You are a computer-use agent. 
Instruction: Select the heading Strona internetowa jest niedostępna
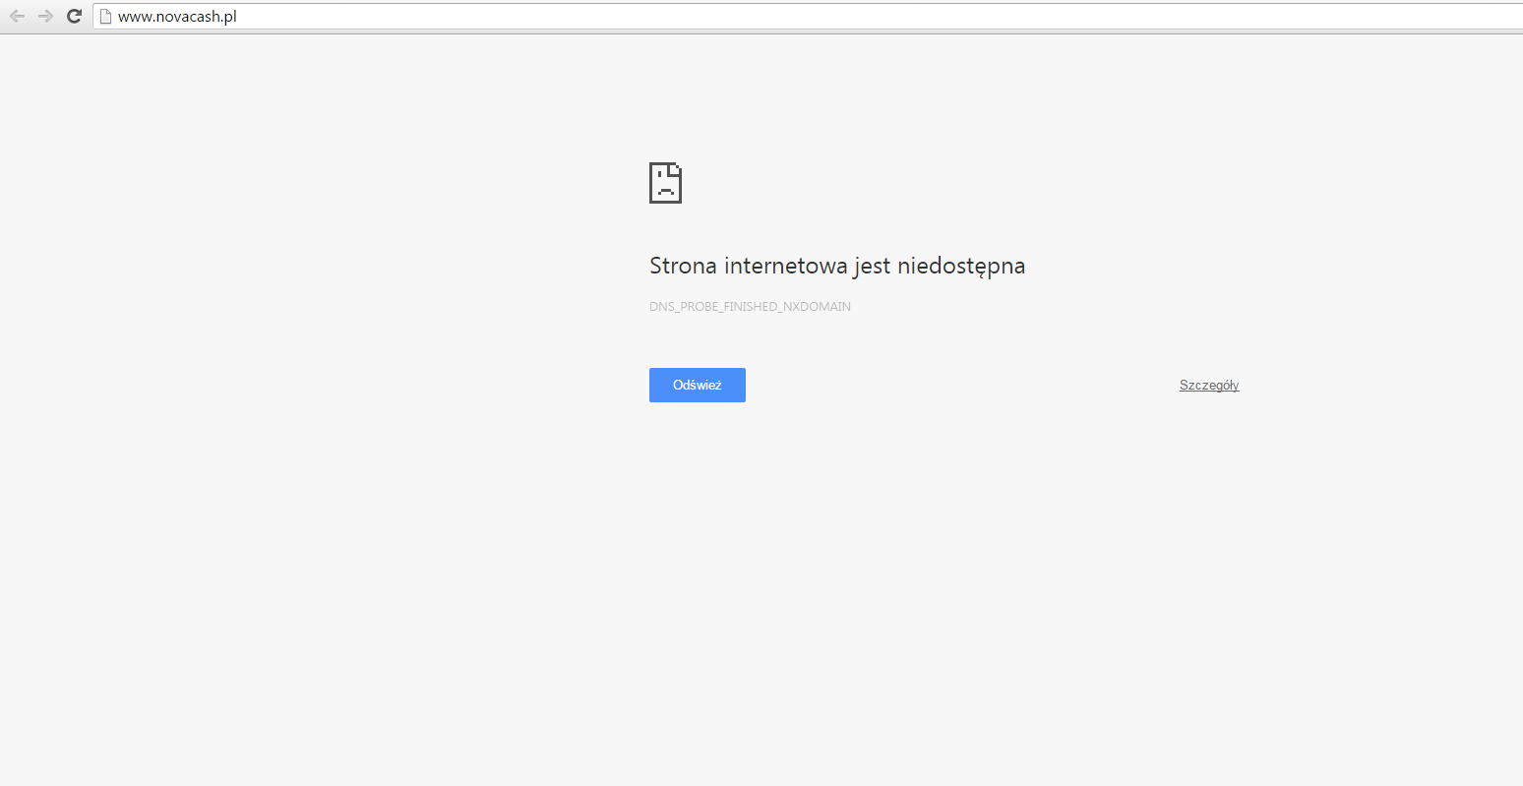[837, 266]
